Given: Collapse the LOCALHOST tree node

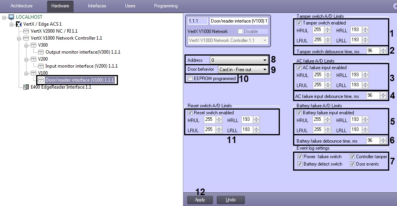Looking at the screenshot, I should (x=4, y=17).
